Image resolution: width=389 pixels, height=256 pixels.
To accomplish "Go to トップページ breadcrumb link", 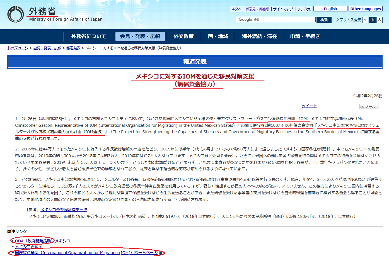I will (x=18, y=48).
